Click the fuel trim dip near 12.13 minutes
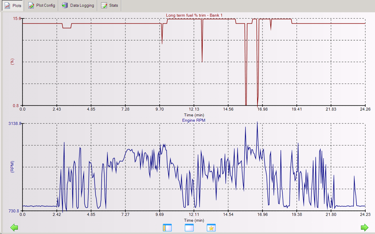 coord(202,61)
